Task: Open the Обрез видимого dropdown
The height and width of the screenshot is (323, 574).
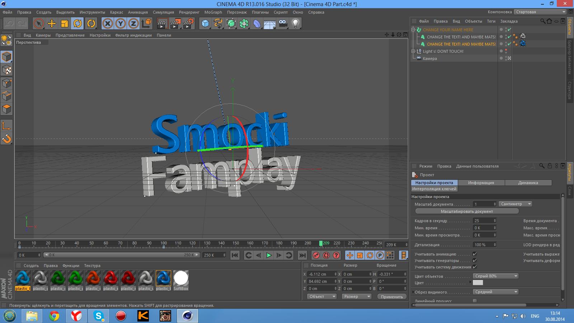Action: [x=496, y=292]
